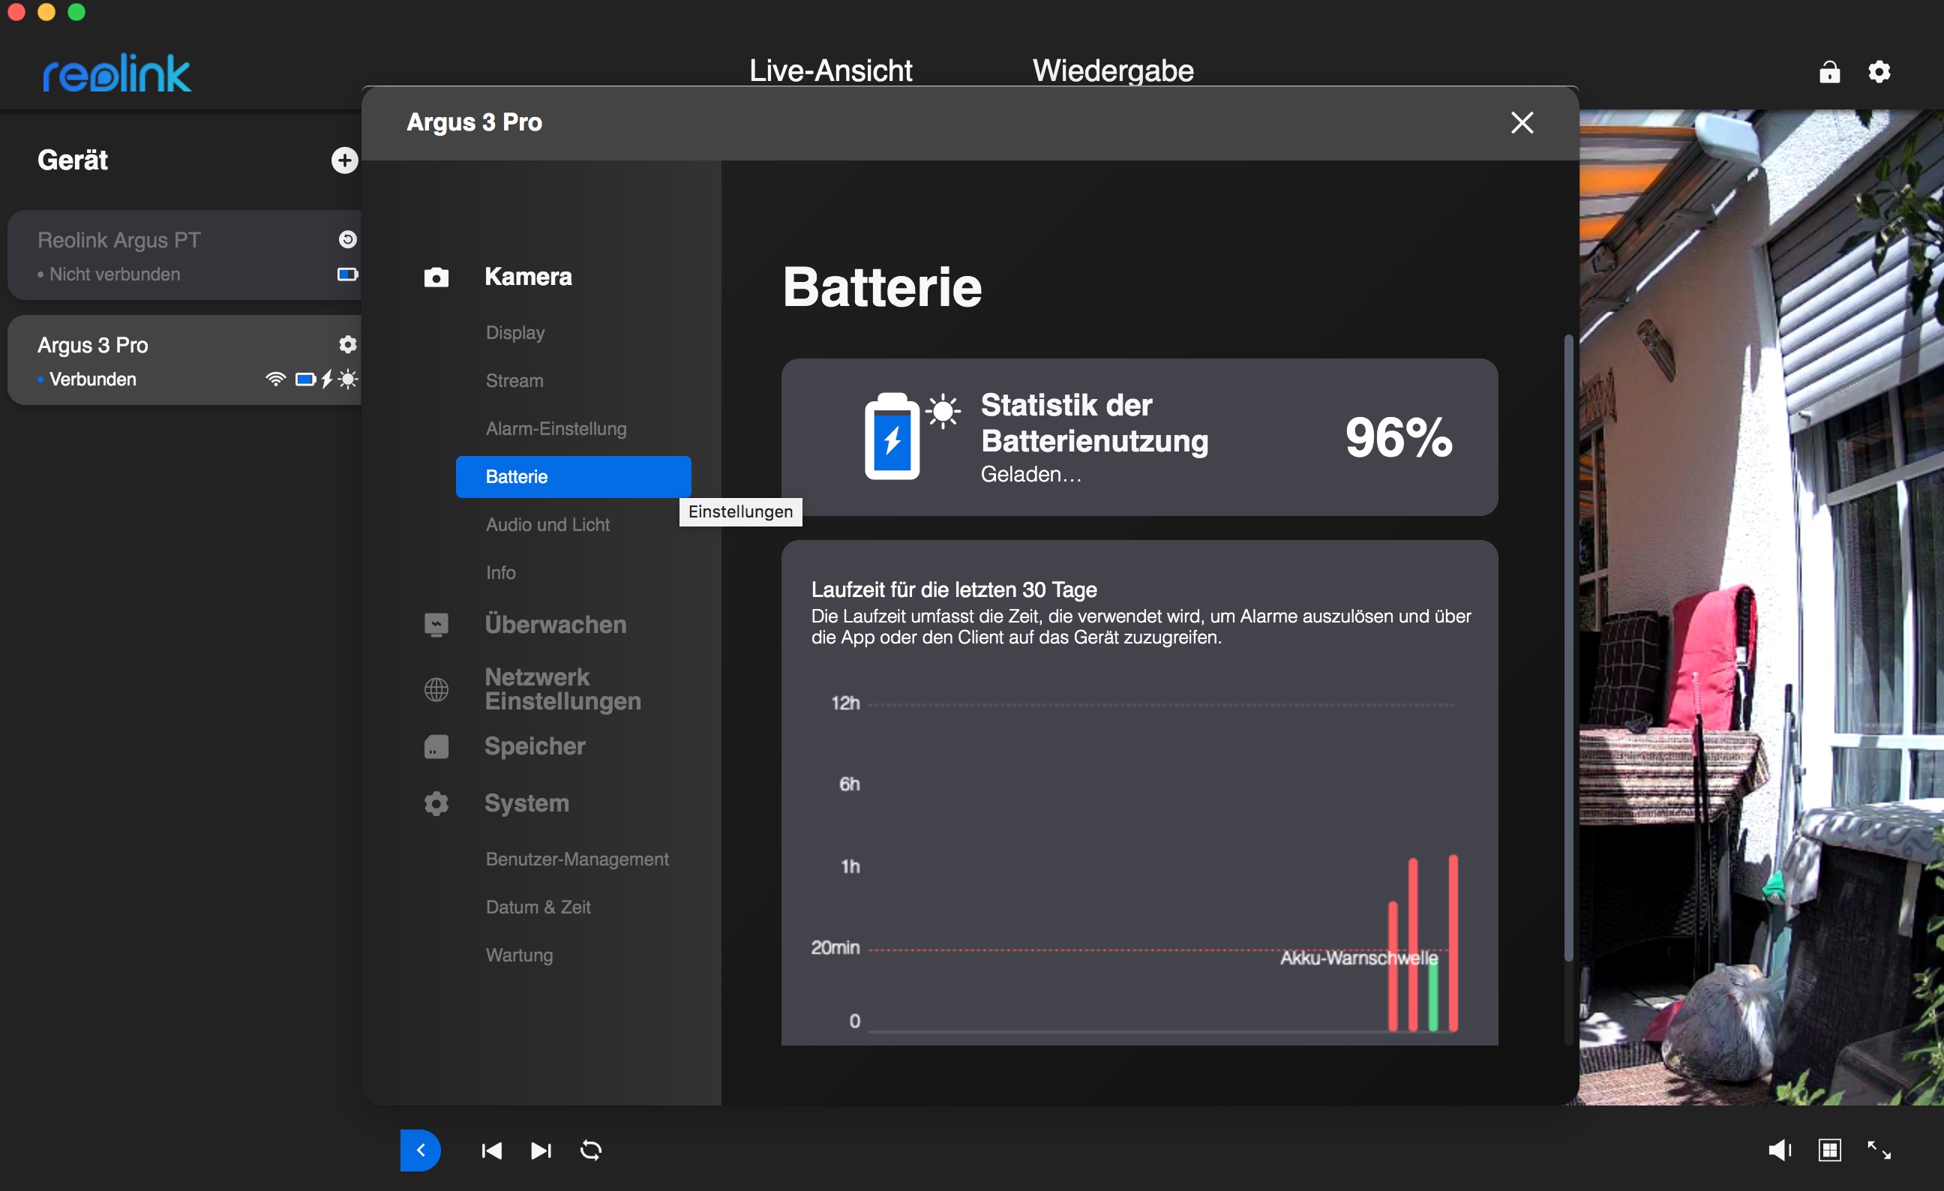Image resolution: width=1944 pixels, height=1191 pixels.
Task: Expand the Überwachen section
Action: (x=556, y=625)
